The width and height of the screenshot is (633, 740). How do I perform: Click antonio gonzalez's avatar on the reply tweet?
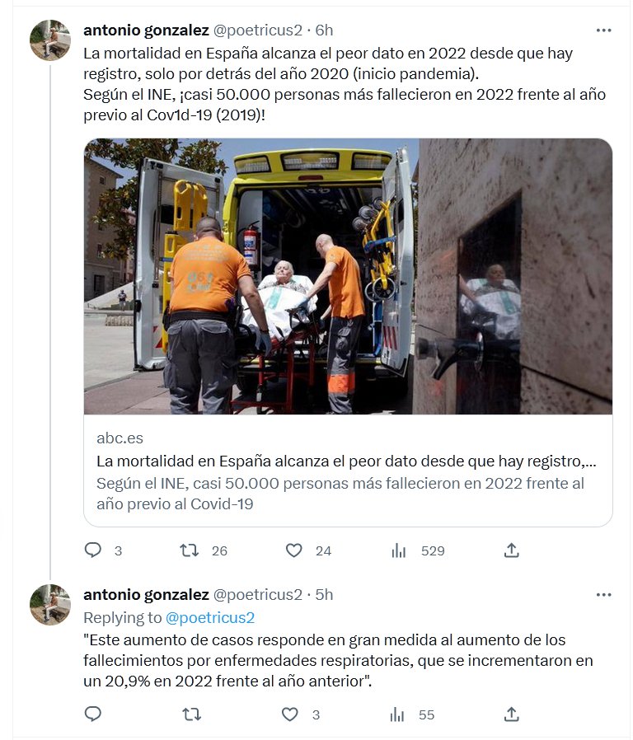[50, 605]
